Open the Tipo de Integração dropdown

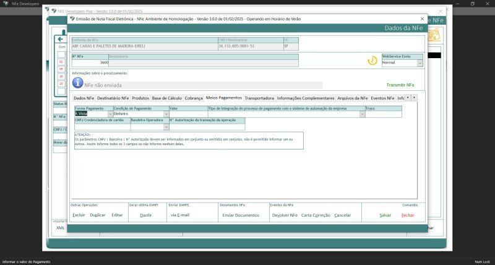362,114
